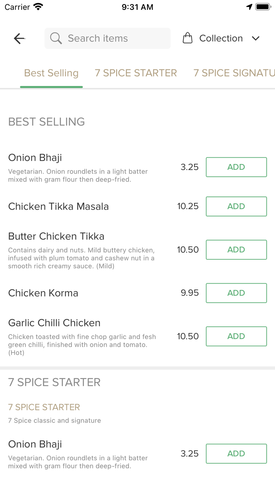
Task: Focus the Search items field
Action: point(114,38)
